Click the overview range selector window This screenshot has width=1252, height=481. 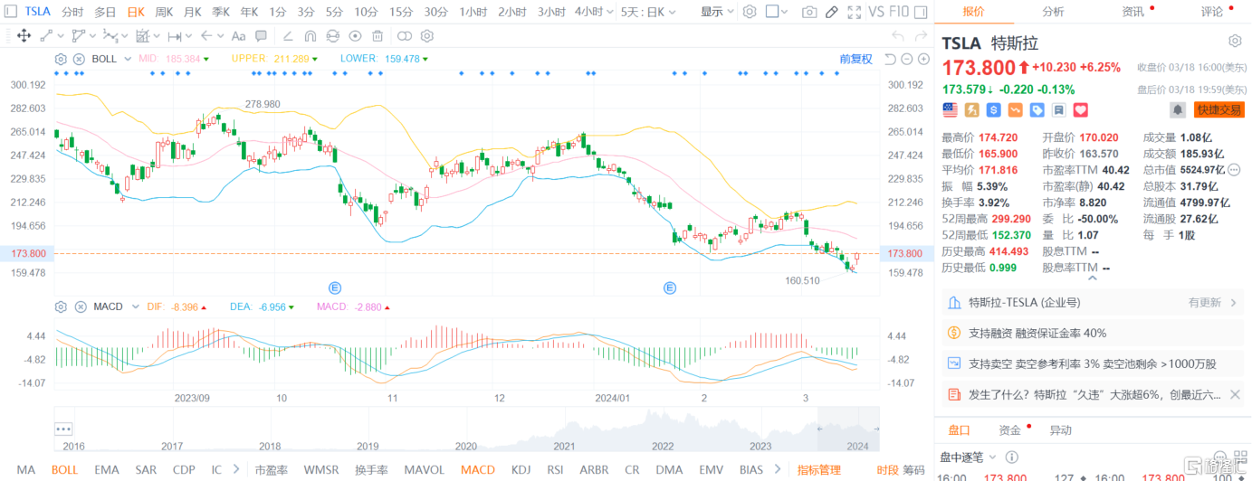click(x=849, y=429)
